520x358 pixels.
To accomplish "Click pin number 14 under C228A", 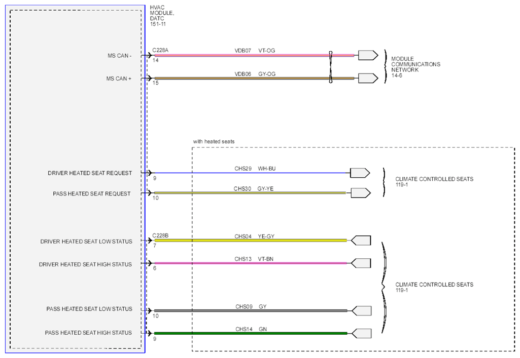I will [x=156, y=60].
